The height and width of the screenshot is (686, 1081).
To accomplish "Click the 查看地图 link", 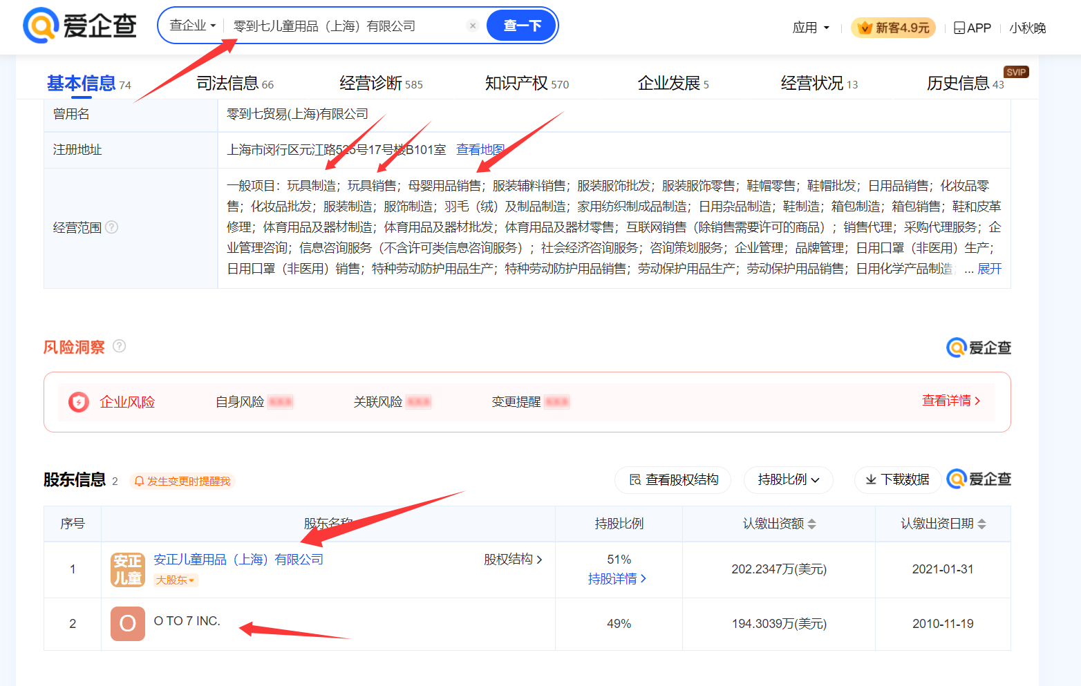I will point(480,149).
